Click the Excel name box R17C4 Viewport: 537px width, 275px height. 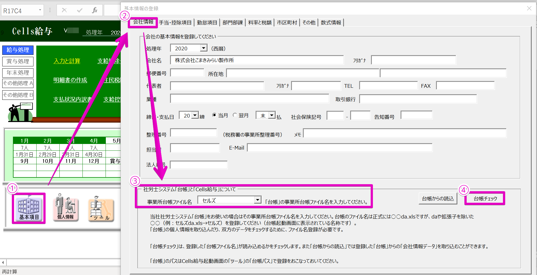(x=20, y=11)
